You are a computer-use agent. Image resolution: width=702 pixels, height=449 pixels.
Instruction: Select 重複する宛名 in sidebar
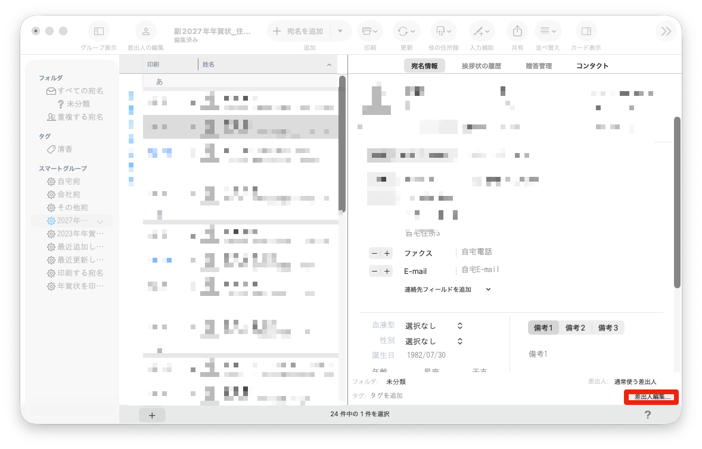click(74, 117)
